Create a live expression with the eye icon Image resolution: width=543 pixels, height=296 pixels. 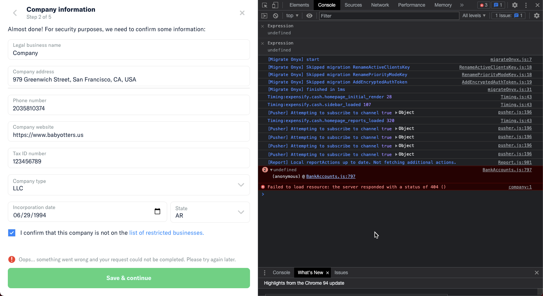tap(309, 16)
